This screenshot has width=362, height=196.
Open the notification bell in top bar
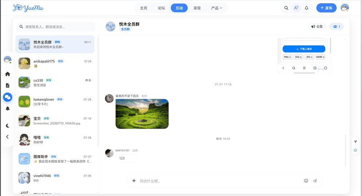point(306,8)
